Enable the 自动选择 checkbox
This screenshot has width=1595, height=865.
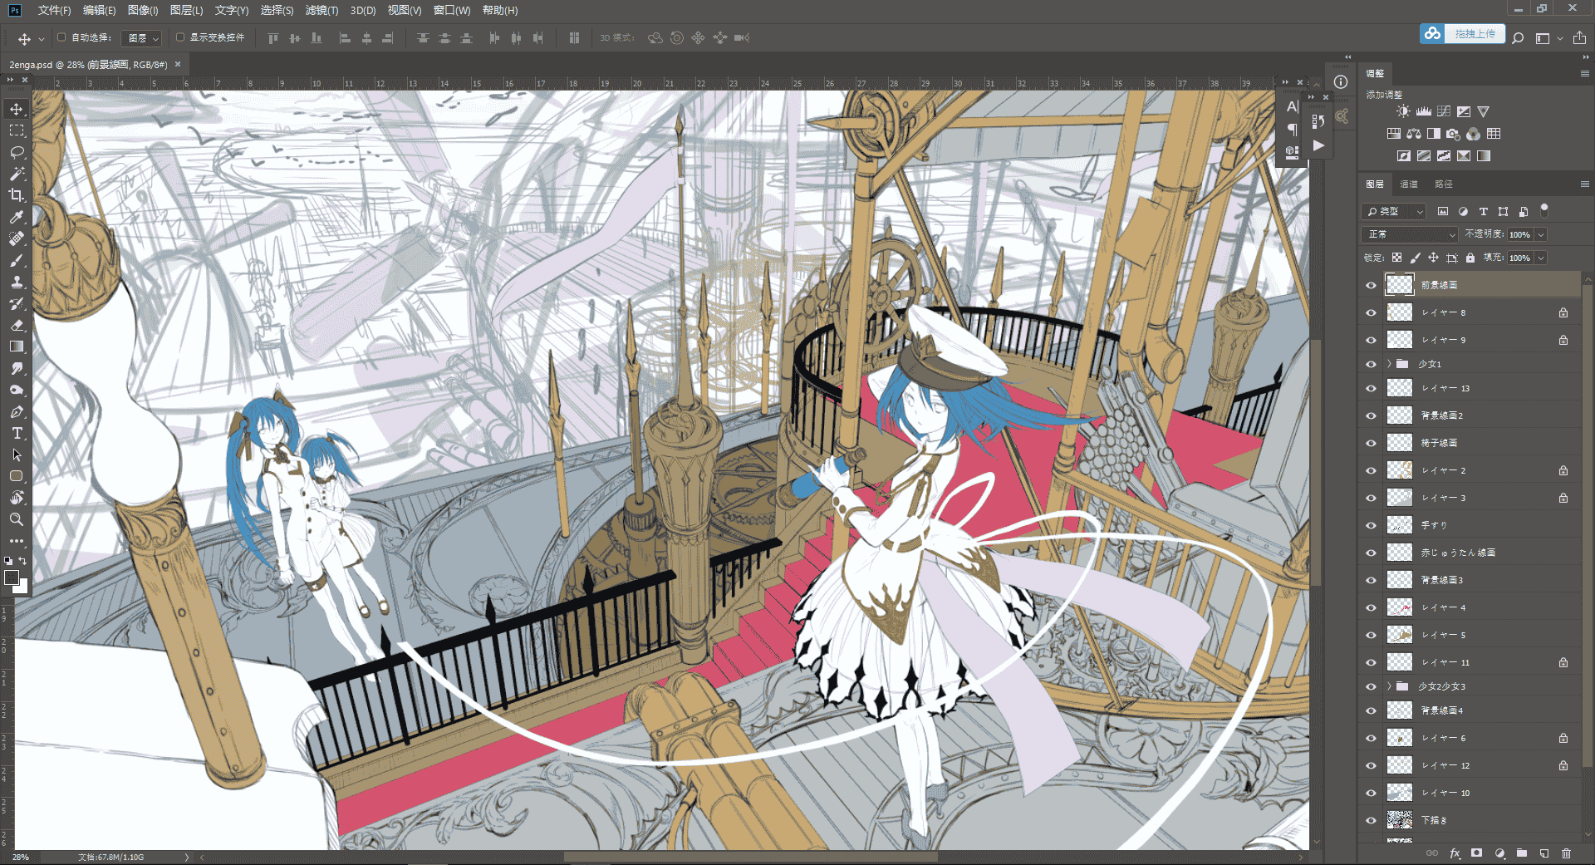[61, 37]
